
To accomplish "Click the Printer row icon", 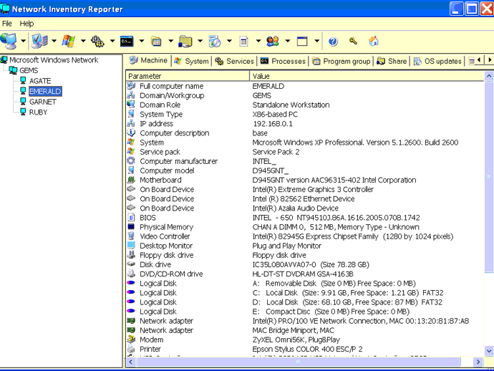I will [131, 349].
